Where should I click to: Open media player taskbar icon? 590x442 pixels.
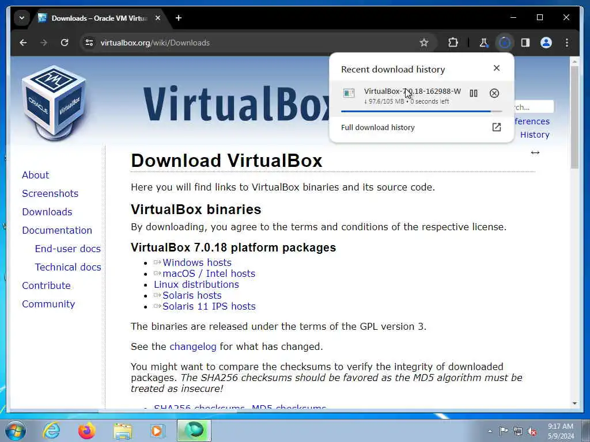tap(157, 430)
